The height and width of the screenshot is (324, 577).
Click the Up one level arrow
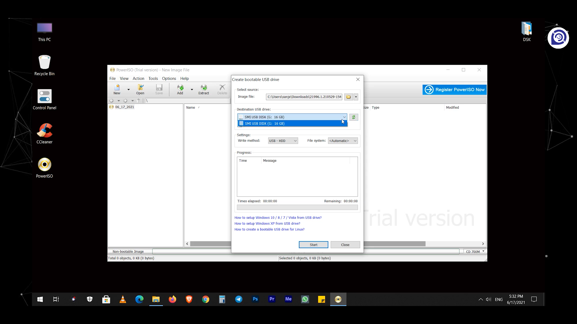[x=139, y=101]
